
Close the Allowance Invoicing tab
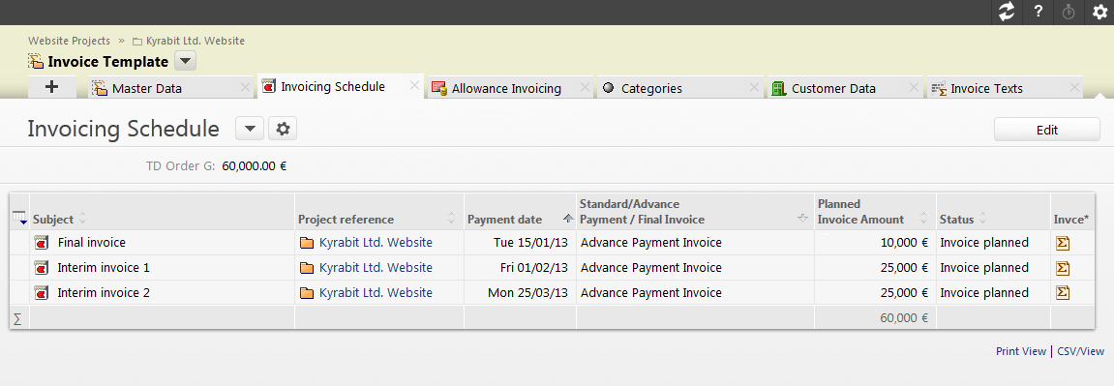pos(585,88)
